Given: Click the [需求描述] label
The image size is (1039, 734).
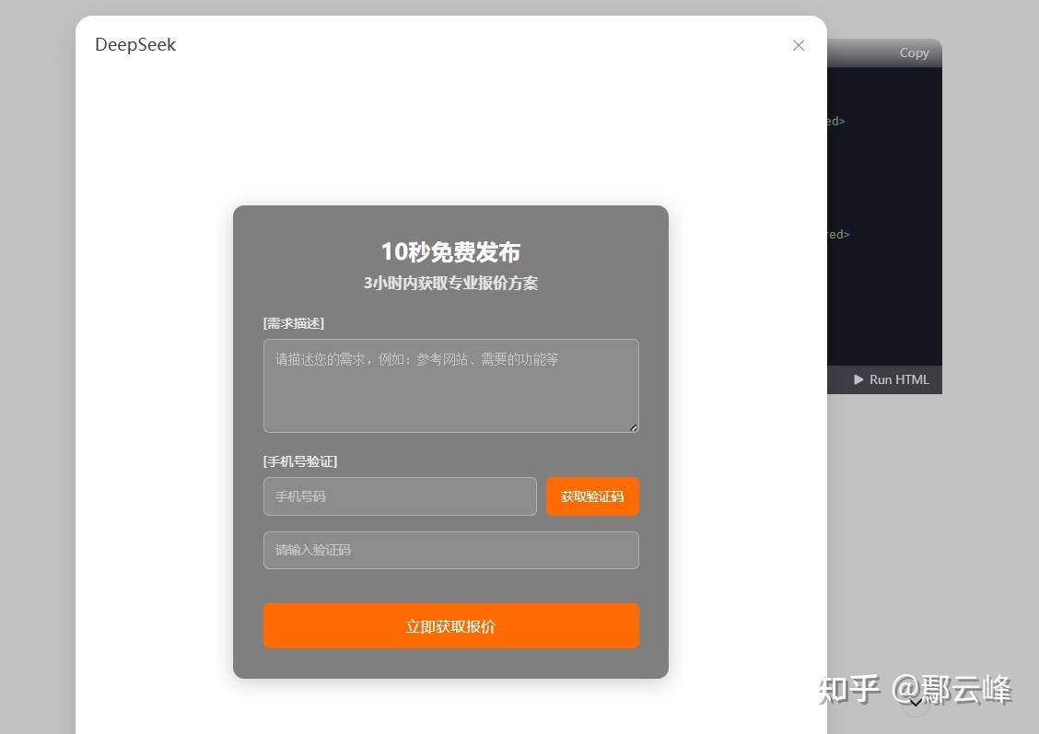Looking at the screenshot, I should [x=294, y=323].
